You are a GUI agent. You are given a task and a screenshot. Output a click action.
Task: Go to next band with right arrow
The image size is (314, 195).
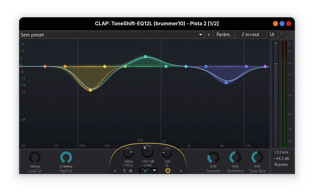click(x=181, y=171)
